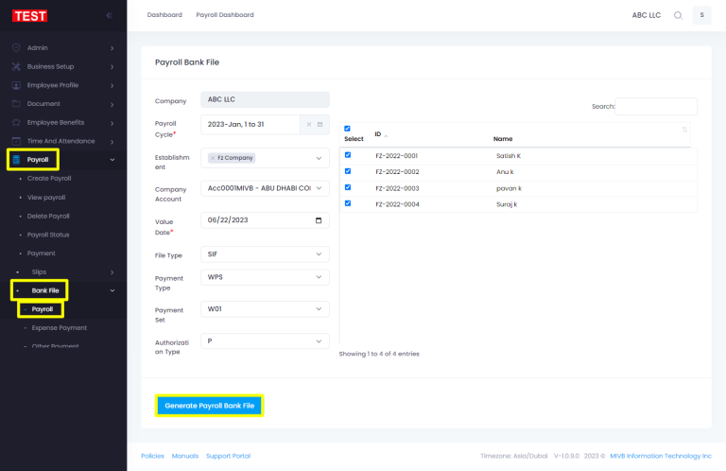
Task: Open the user avatar S menu
Action: 702,15
